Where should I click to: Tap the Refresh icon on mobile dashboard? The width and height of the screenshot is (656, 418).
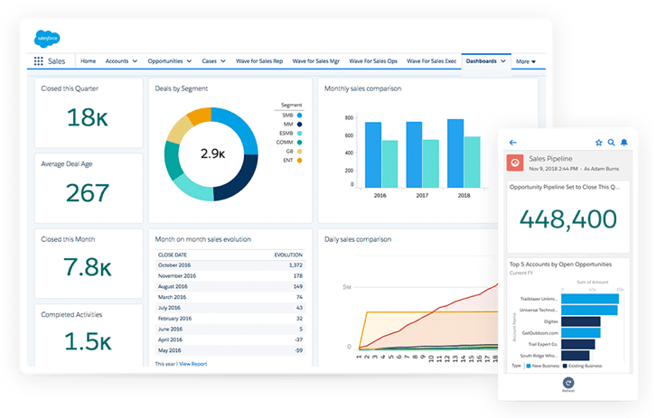click(x=568, y=383)
